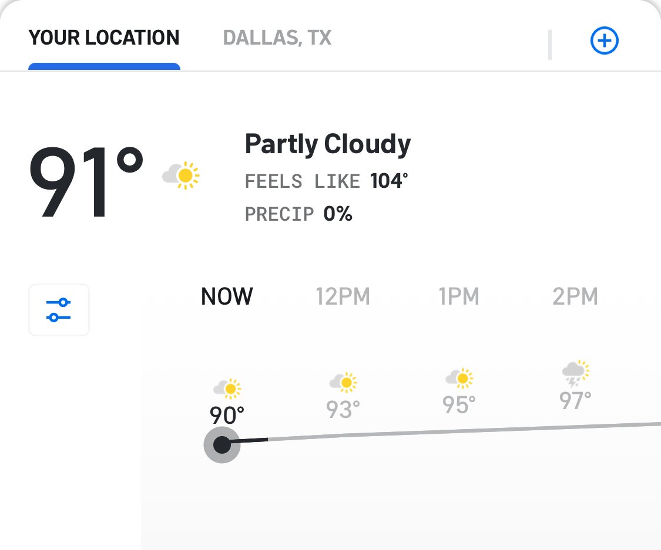
Task: Select the NOW hour label
Action: tap(227, 296)
